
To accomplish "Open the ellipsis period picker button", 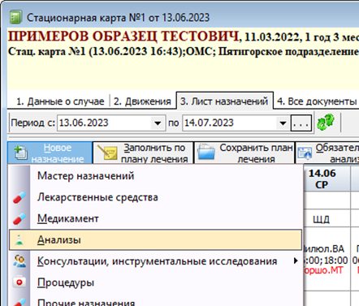I will pyautogui.click(x=301, y=123).
